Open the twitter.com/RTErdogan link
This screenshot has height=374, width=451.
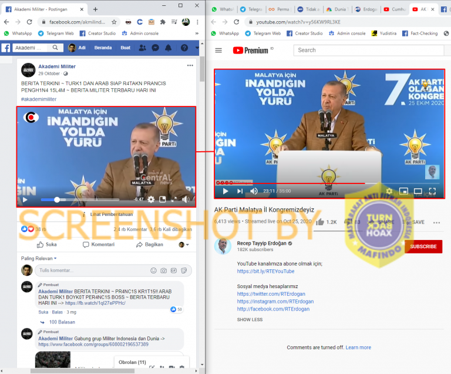click(x=271, y=294)
